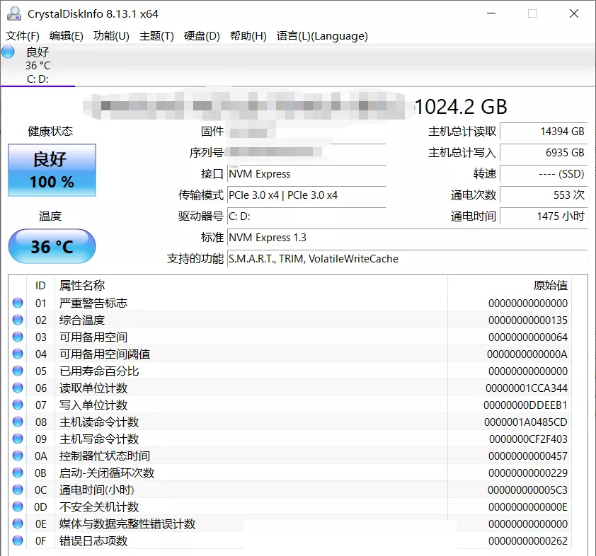Click status orb for attribute 09 主机写命令计数
Screen dimensions: 596x556
click(18, 439)
